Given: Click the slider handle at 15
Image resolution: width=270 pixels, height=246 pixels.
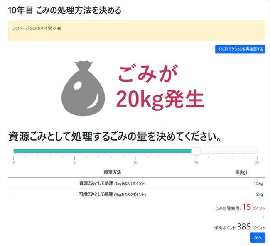Looking at the screenshot, I should click(x=196, y=151).
